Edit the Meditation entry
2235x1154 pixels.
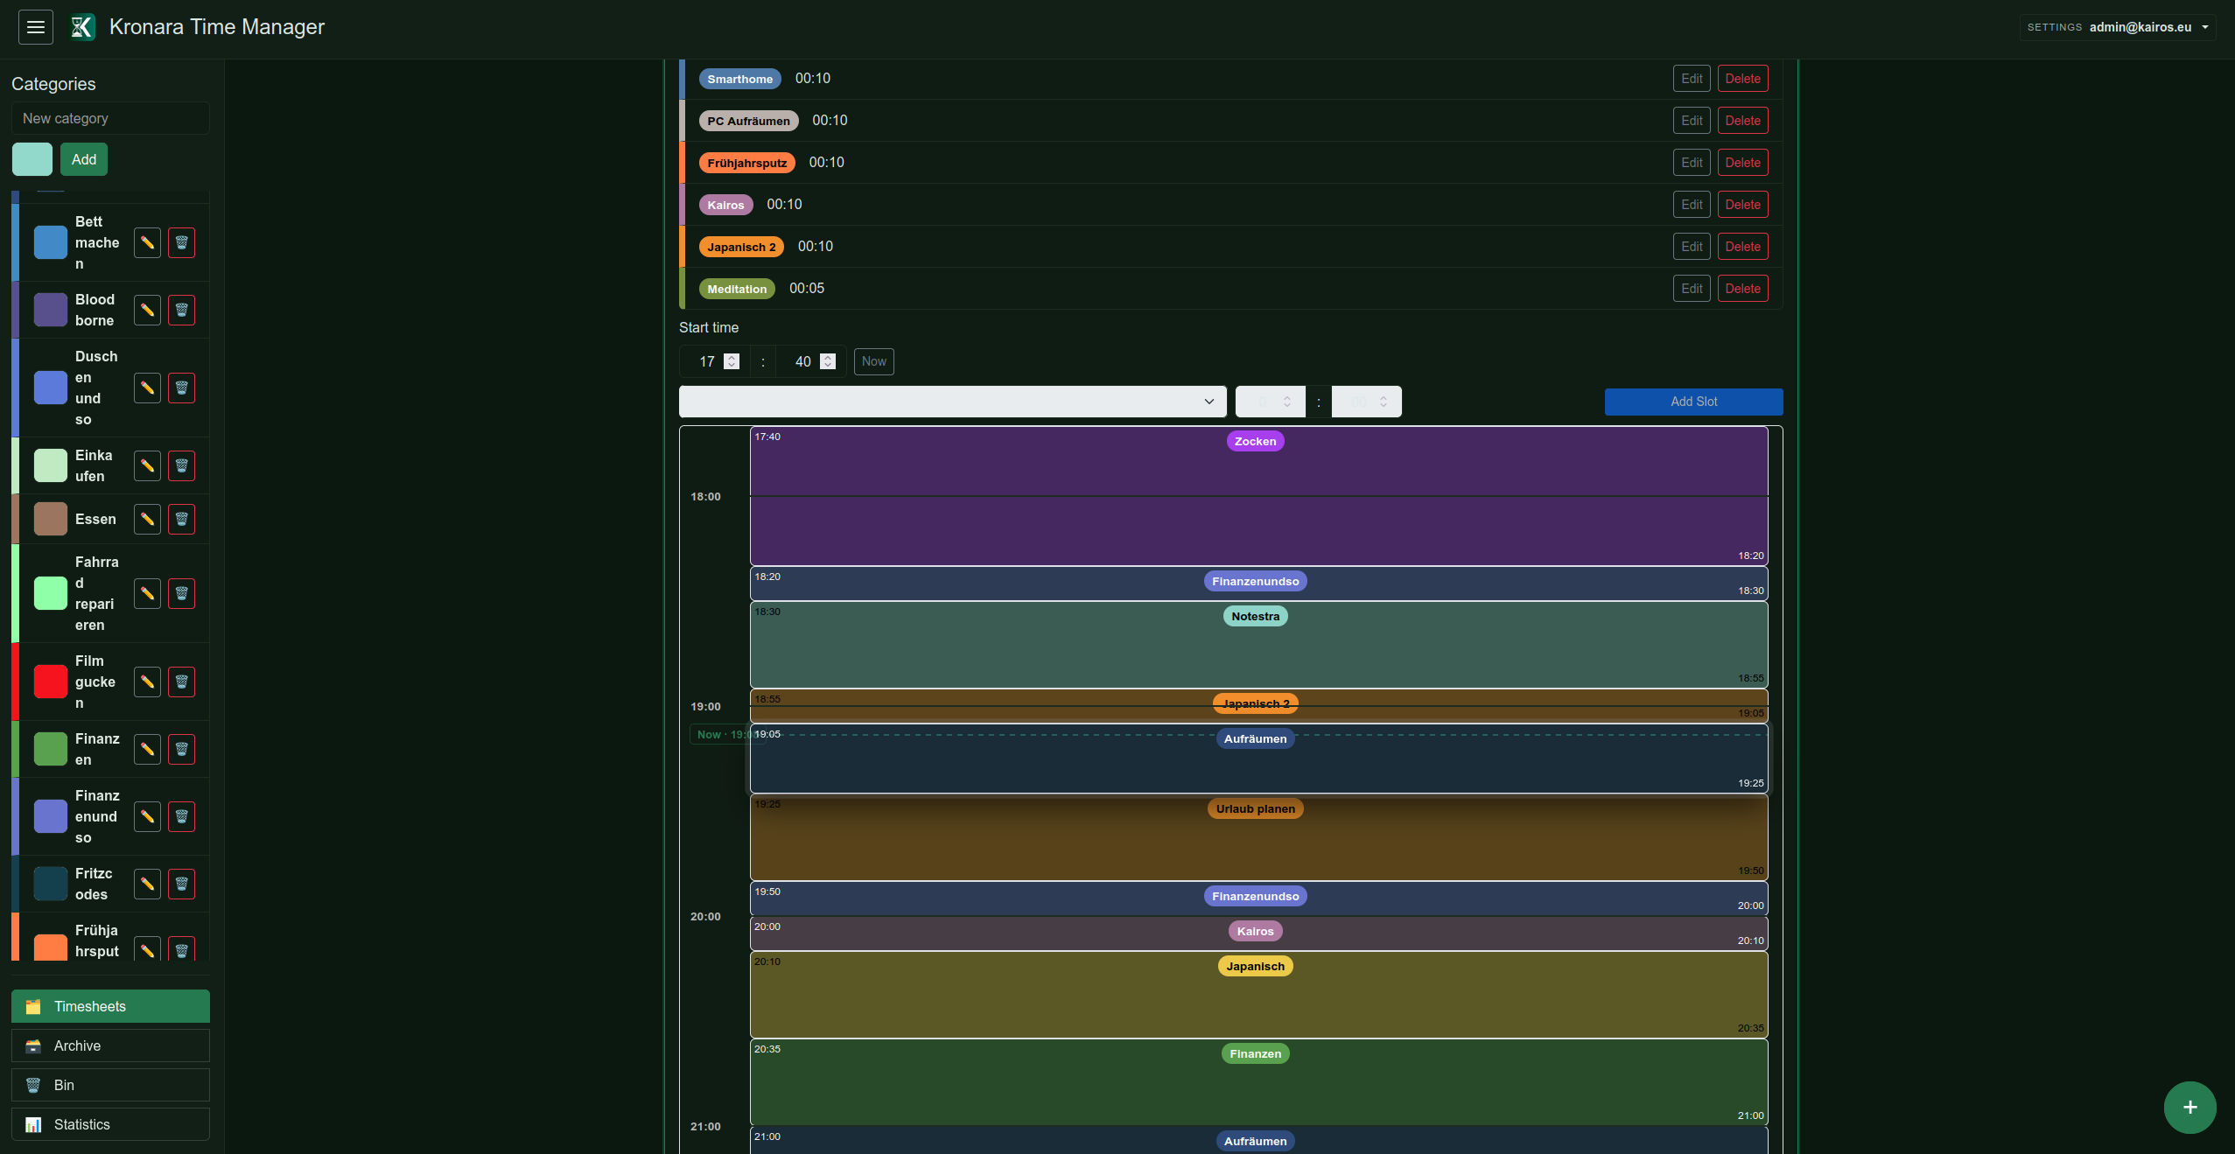(1692, 289)
